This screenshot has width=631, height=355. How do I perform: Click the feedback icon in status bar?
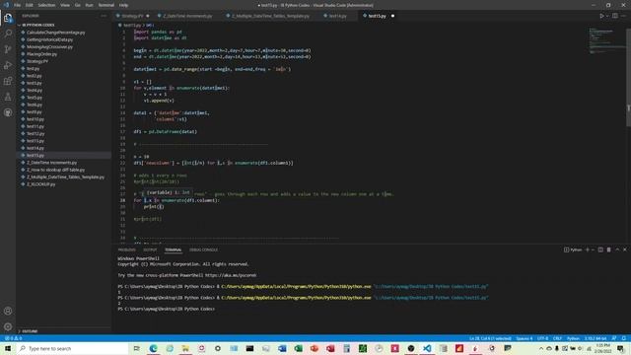coord(614,338)
